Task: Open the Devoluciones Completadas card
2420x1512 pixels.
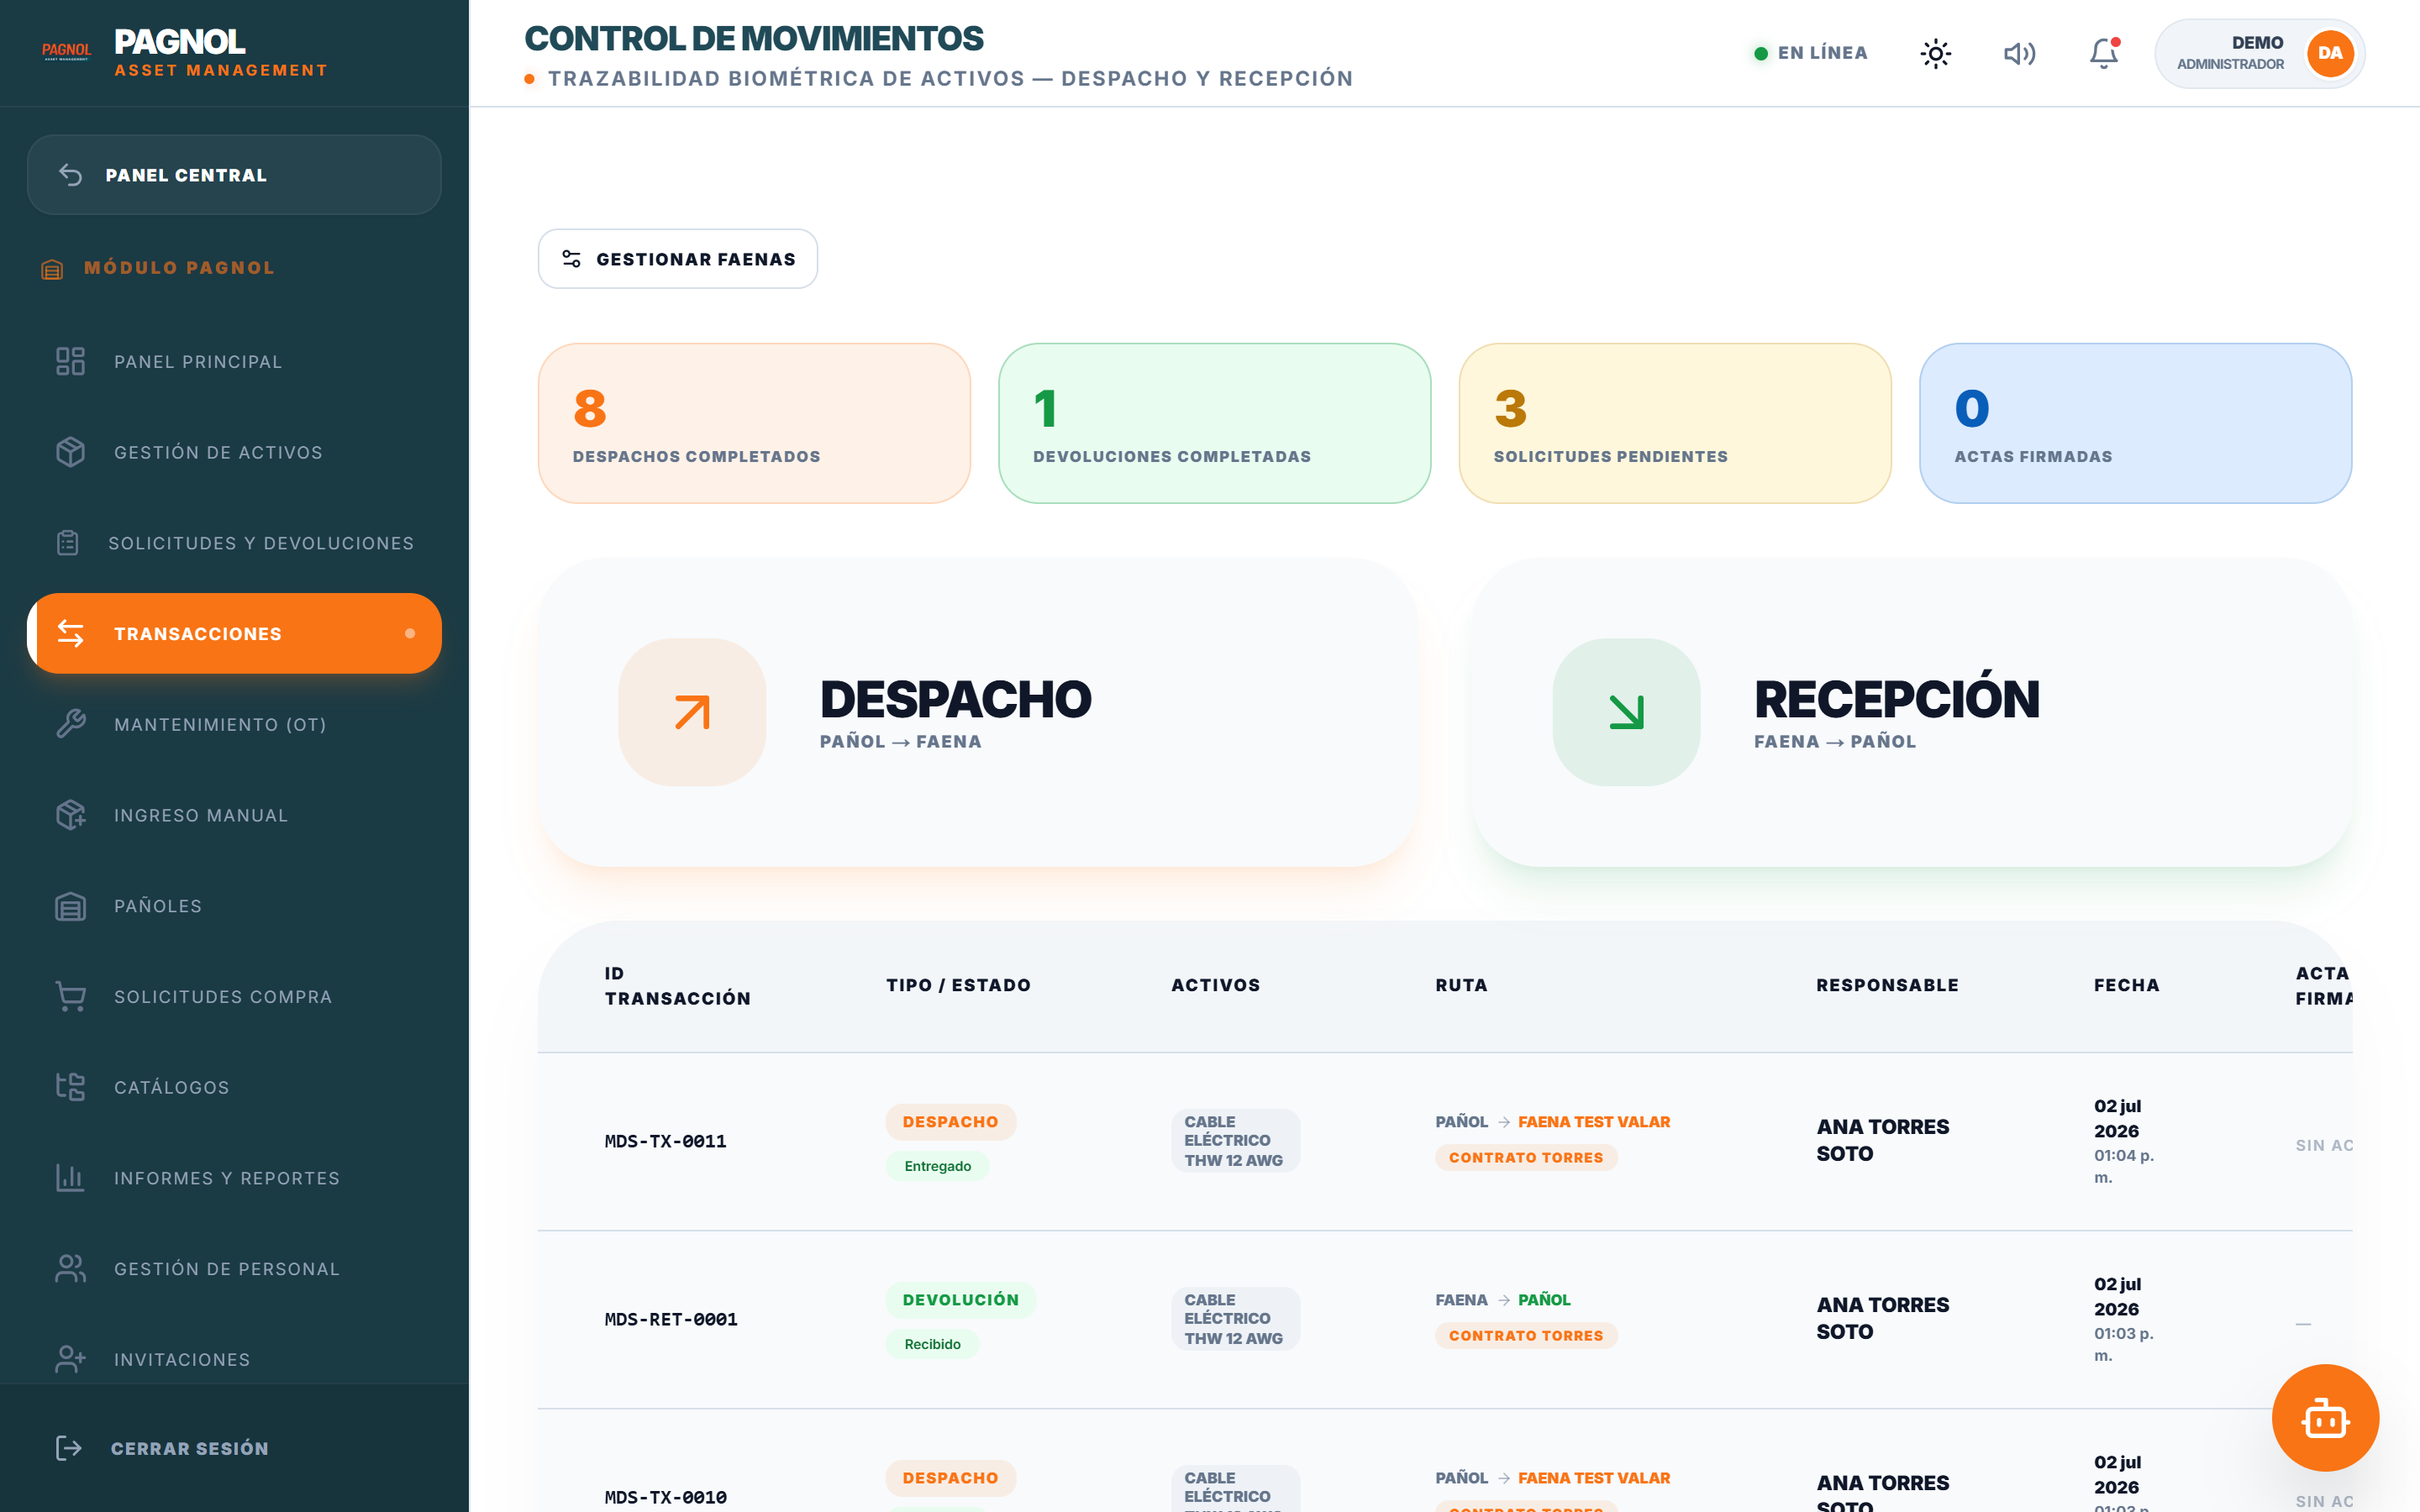Action: coord(1214,423)
